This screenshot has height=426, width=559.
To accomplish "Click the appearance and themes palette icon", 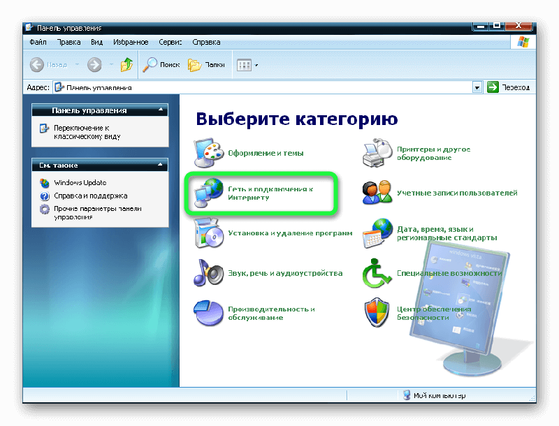I will point(209,153).
